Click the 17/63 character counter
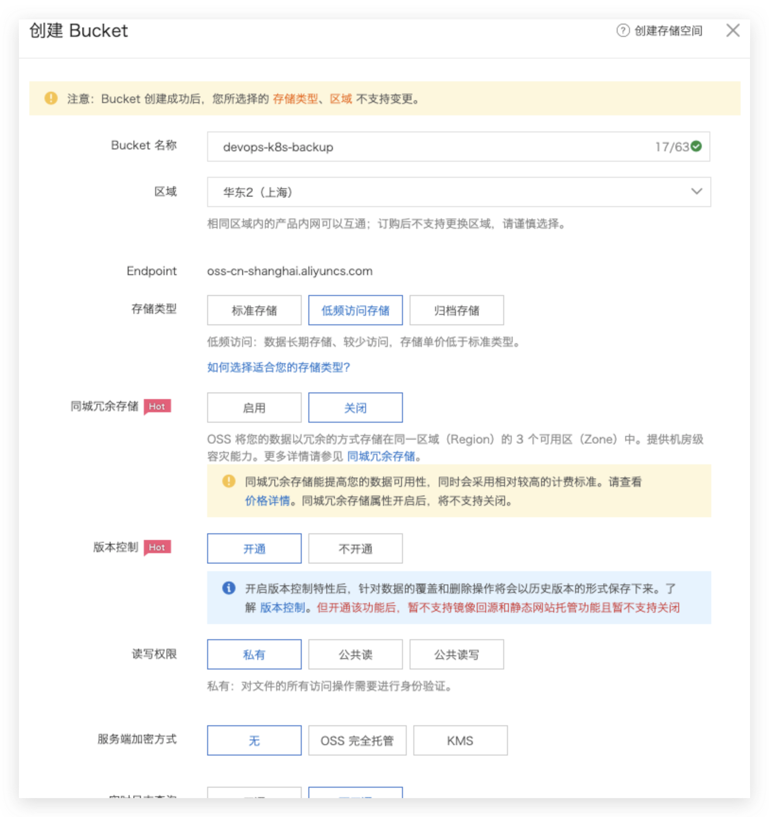 (672, 147)
